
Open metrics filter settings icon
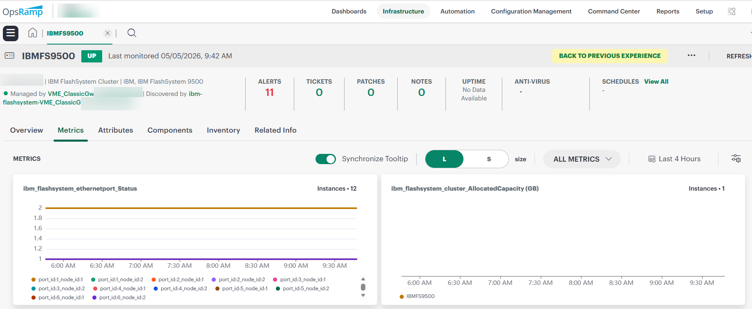coord(736,159)
